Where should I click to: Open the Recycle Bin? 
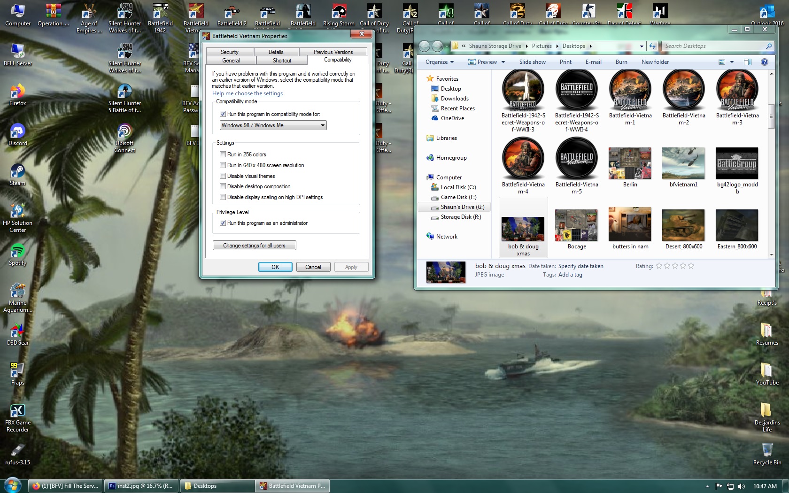pyautogui.click(x=767, y=454)
